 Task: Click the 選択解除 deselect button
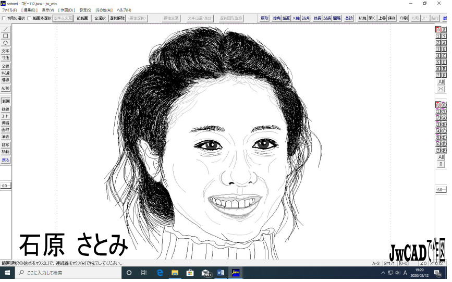(x=117, y=18)
